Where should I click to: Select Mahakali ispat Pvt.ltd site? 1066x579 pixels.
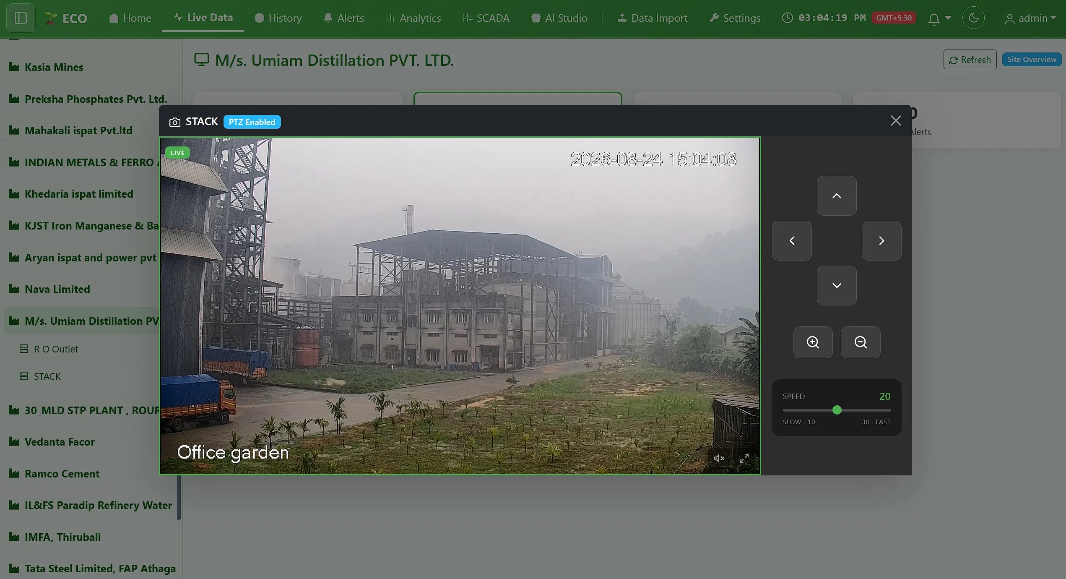(x=70, y=130)
